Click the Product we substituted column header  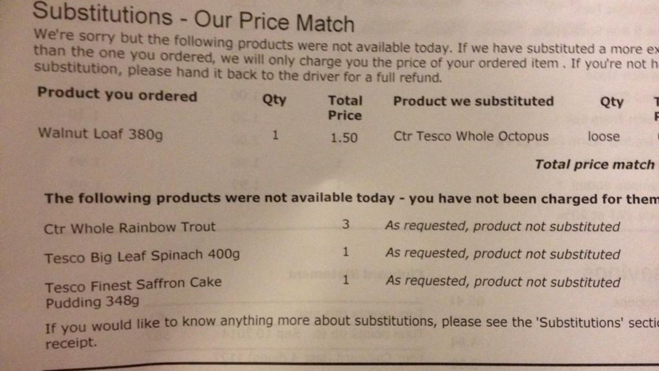(x=474, y=101)
